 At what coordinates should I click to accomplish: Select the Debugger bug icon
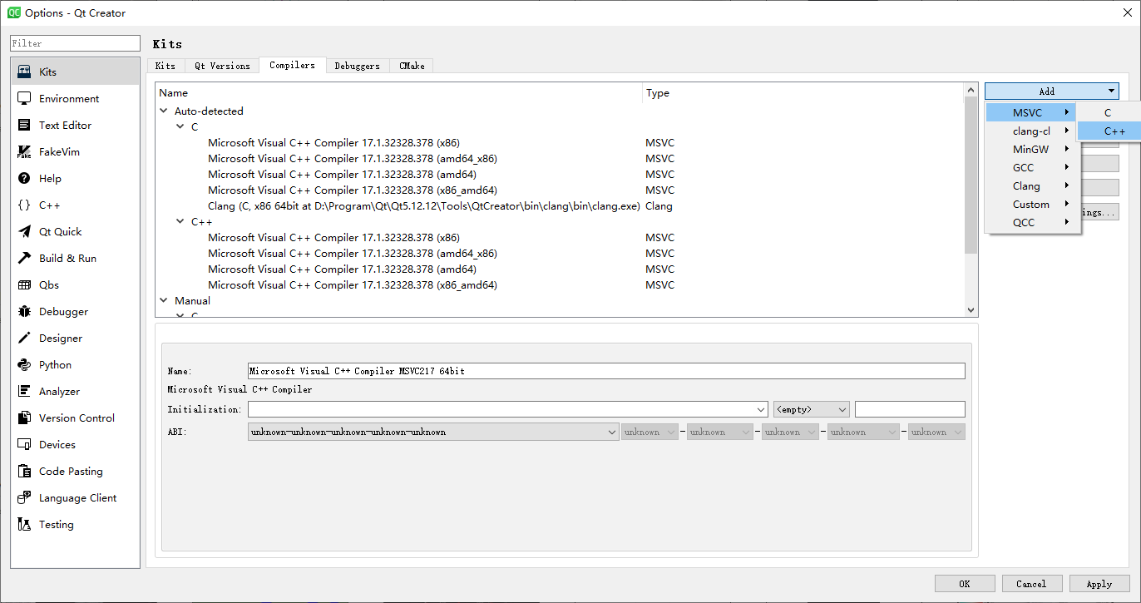point(24,311)
